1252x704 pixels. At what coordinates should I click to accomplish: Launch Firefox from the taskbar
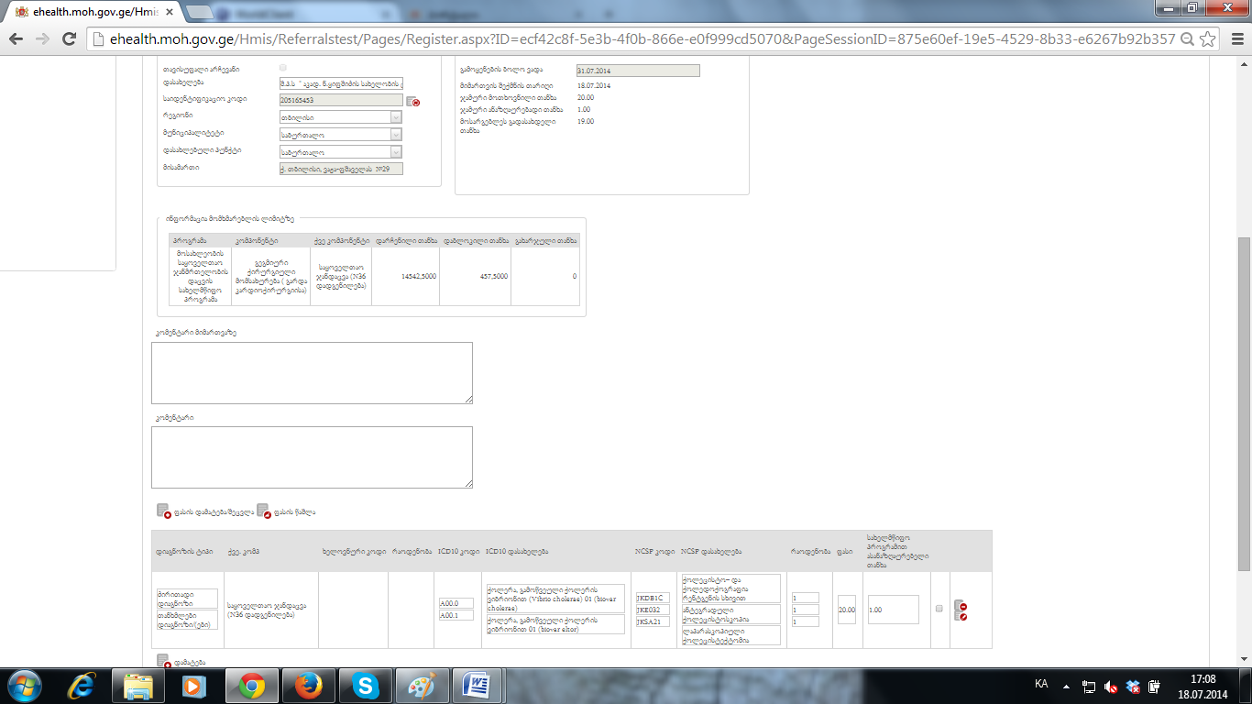point(305,686)
